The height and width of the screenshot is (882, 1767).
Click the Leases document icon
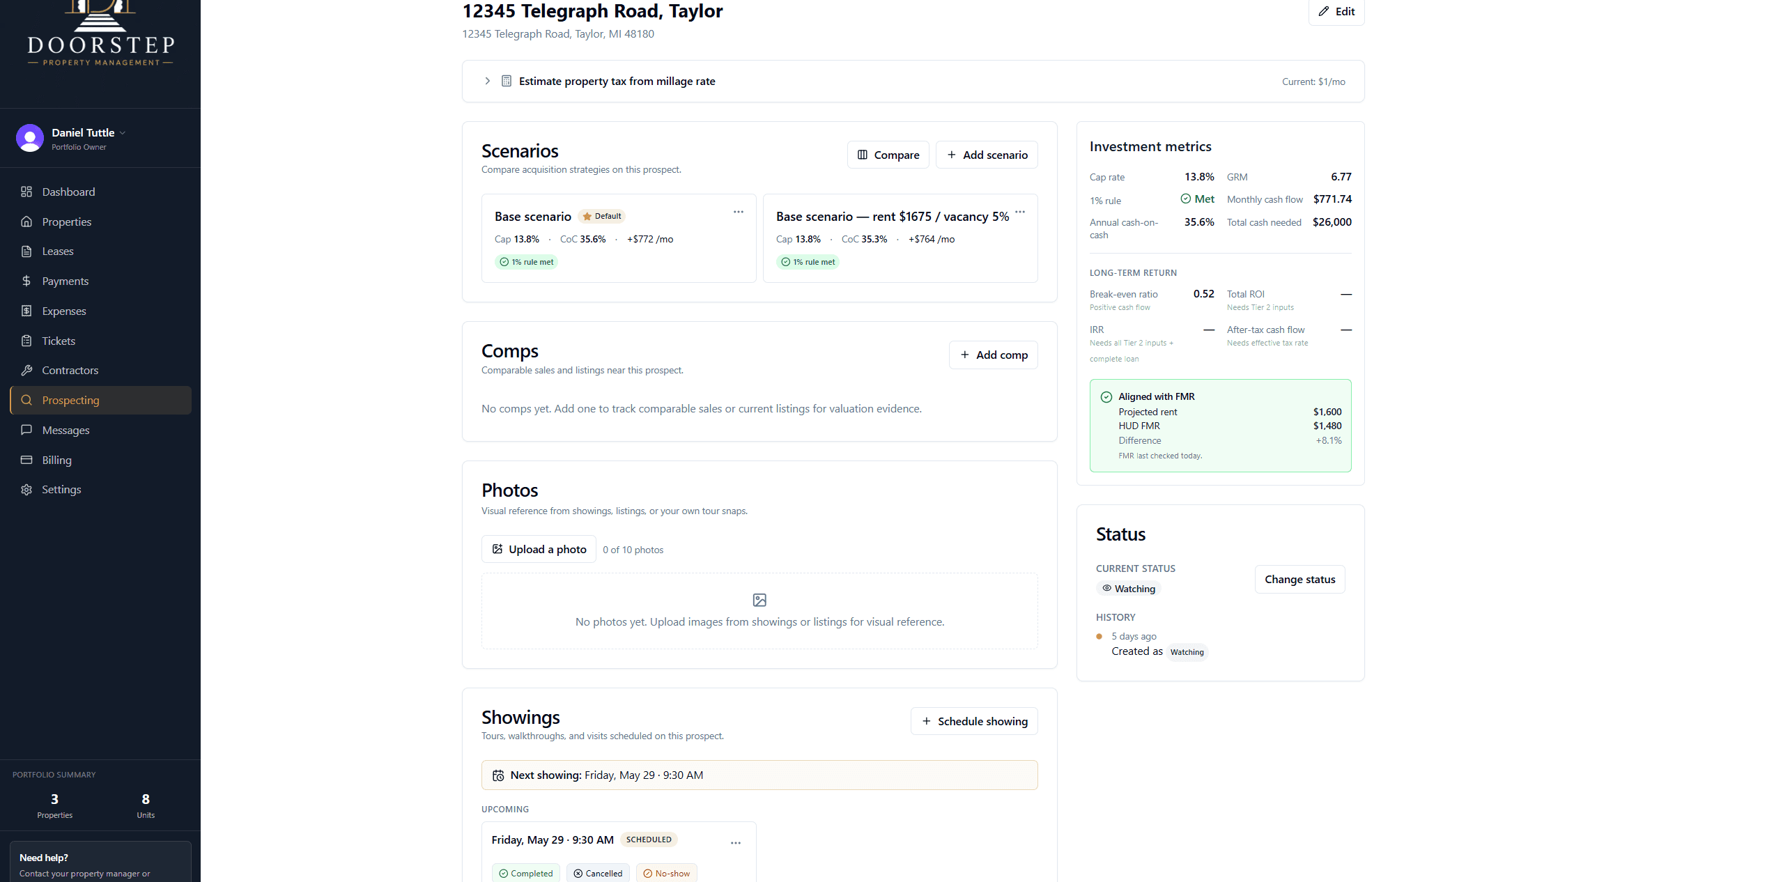pyautogui.click(x=26, y=252)
